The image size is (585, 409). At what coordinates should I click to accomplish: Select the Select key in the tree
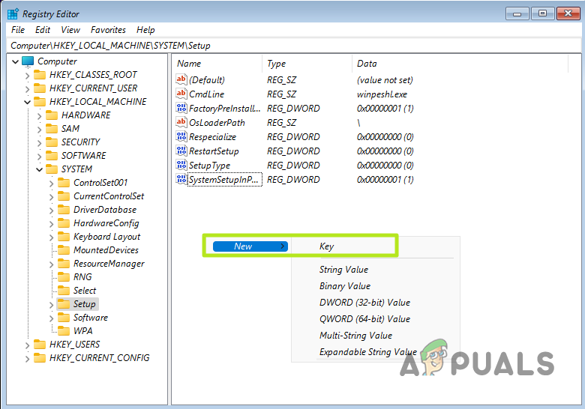[x=85, y=291]
